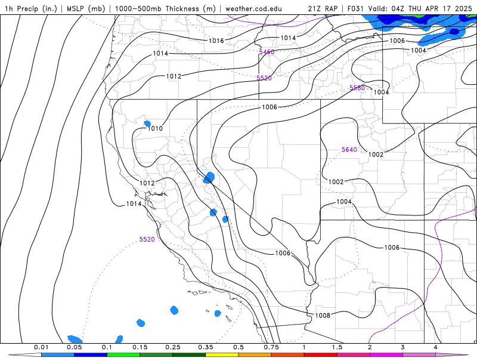This screenshot has height=358, width=477.
Task: Click the purple 5520 label below 5460
Action: (x=264, y=78)
